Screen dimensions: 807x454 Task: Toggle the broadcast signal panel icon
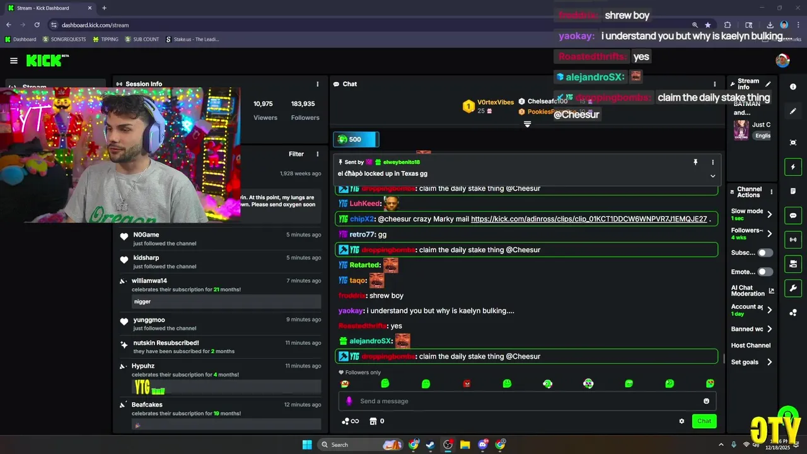tap(793, 240)
